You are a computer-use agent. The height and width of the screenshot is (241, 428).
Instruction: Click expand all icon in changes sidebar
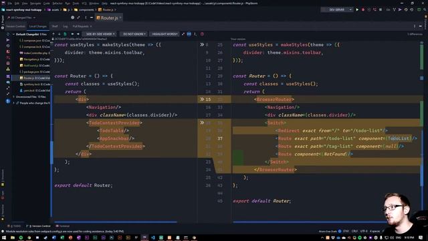(8, 88)
